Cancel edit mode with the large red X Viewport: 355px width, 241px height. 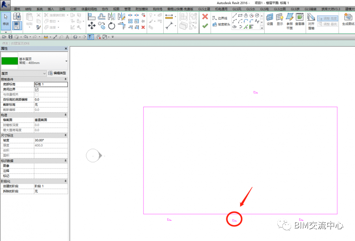[x=205, y=17]
